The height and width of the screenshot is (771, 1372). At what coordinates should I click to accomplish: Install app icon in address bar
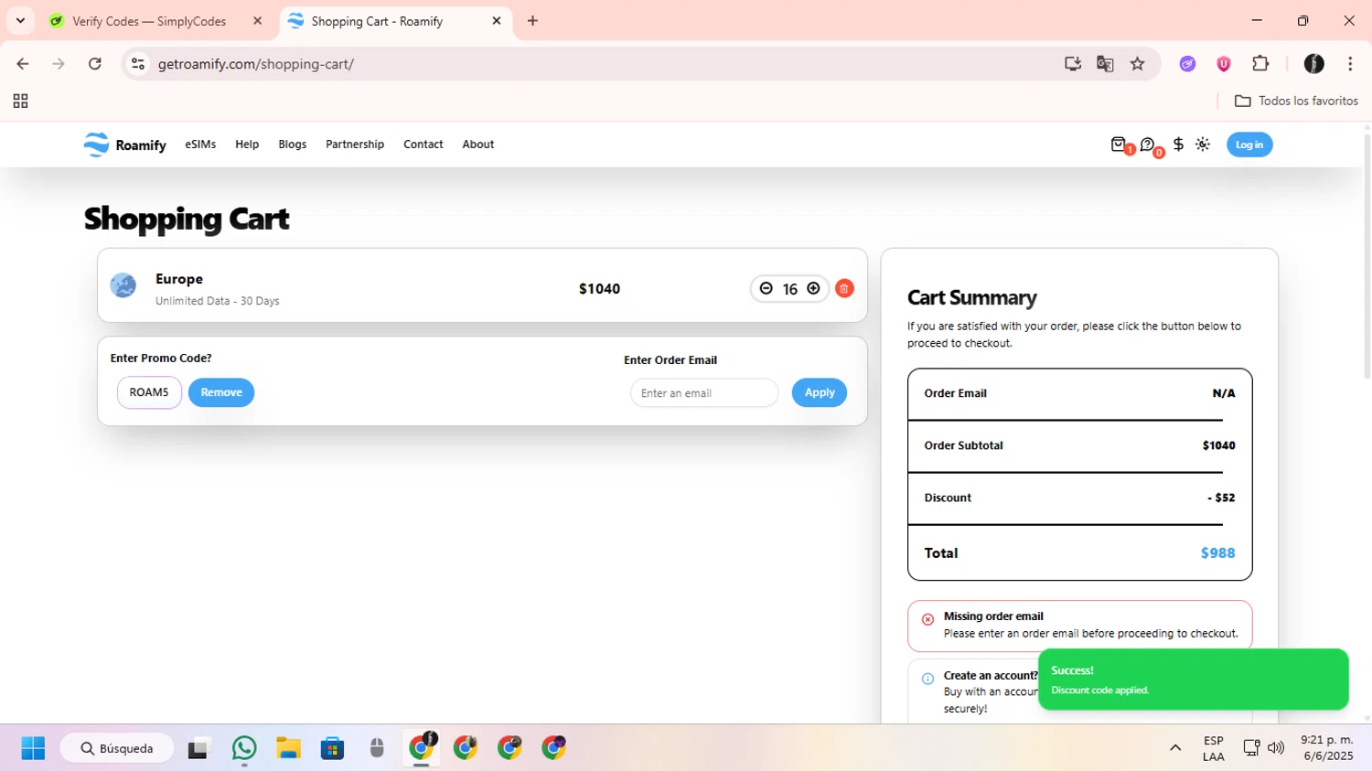(x=1073, y=64)
